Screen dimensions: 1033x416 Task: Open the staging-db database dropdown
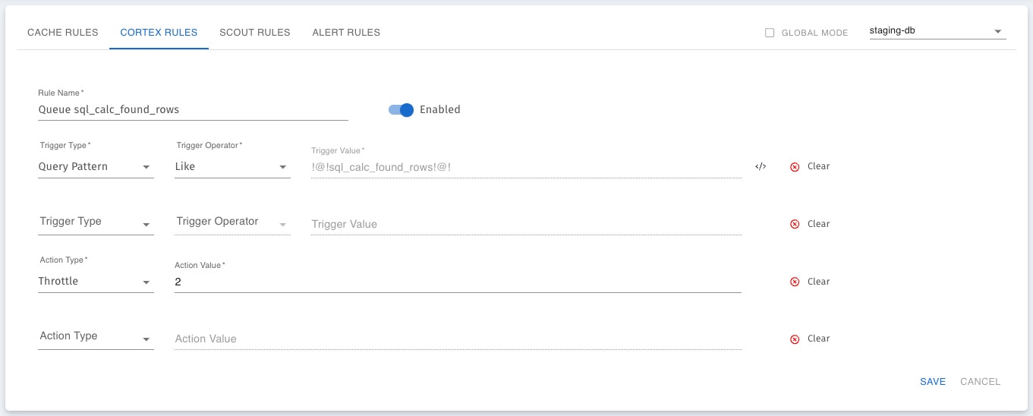[937, 32]
